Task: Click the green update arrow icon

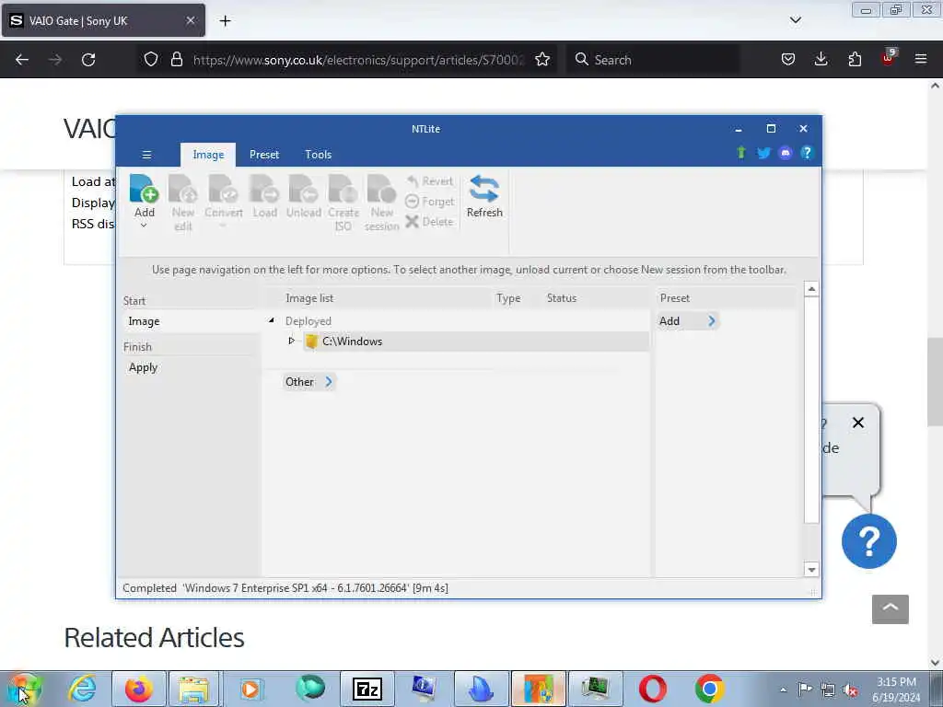Action: 741,153
